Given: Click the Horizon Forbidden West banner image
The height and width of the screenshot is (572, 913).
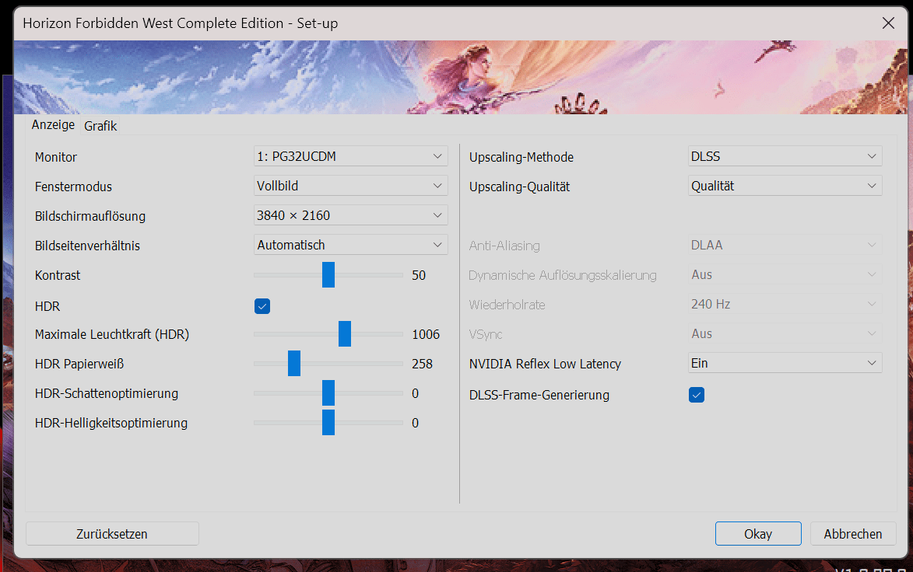Looking at the screenshot, I should 461,77.
